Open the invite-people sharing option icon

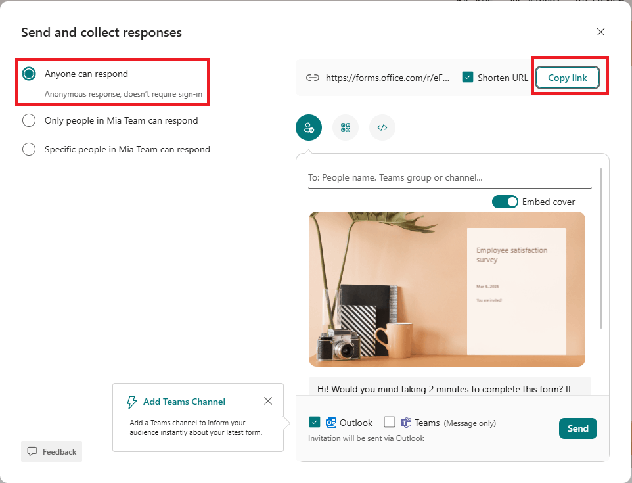coord(309,127)
